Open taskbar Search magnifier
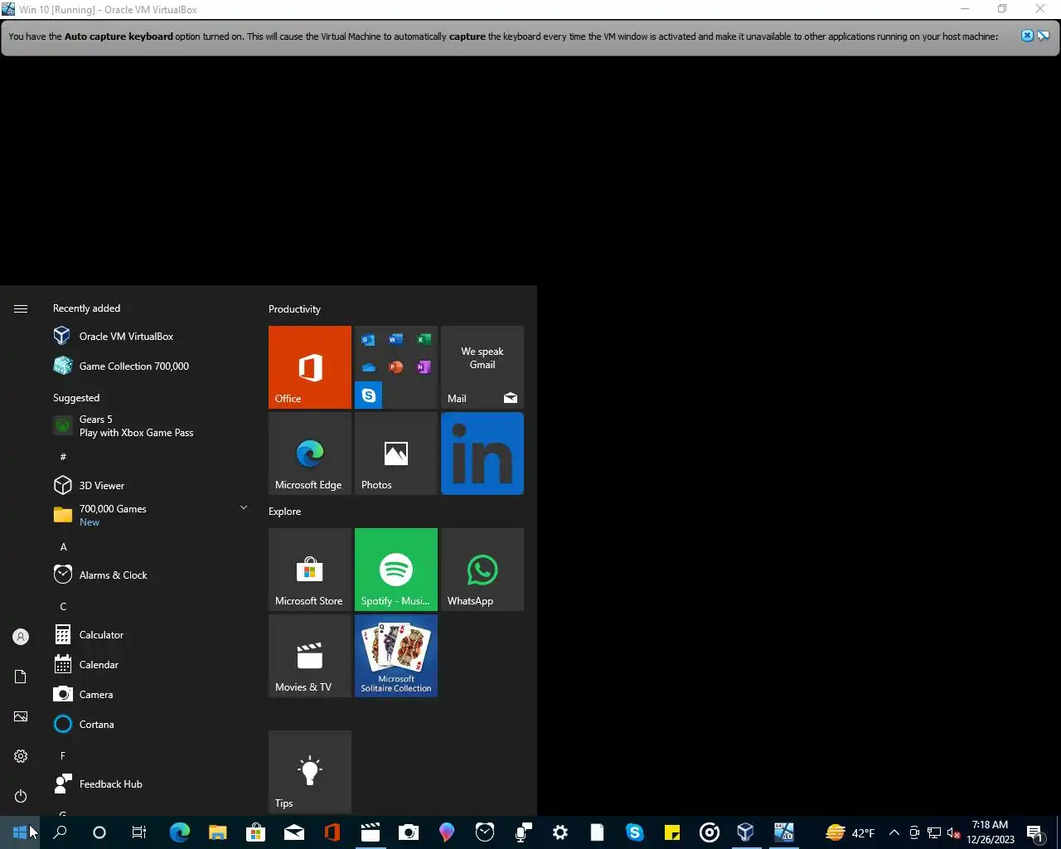This screenshot has height=849, width=1061. (x=60, y=832)
